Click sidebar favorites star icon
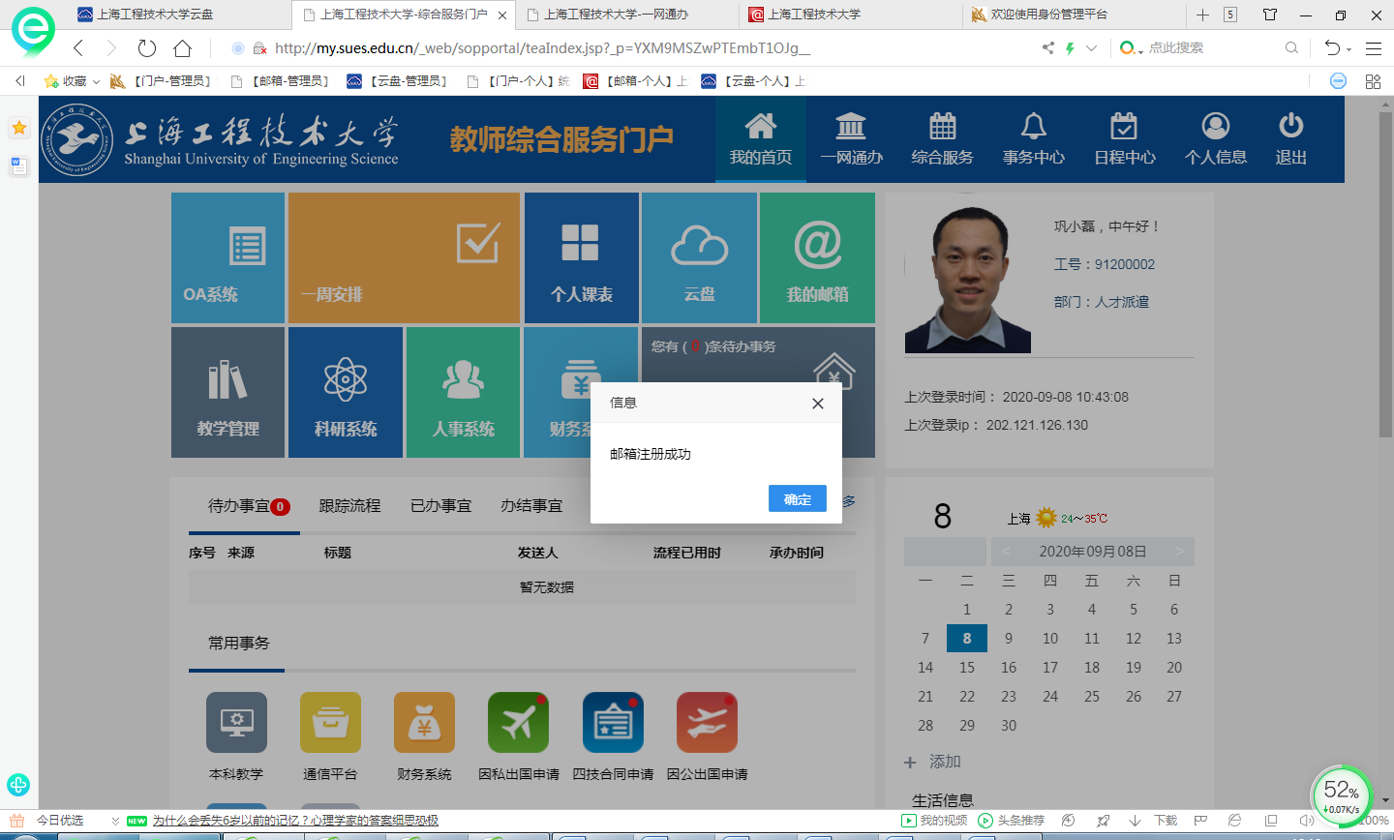The height and width of the screenshot is (840, 1394). [18, 128]
